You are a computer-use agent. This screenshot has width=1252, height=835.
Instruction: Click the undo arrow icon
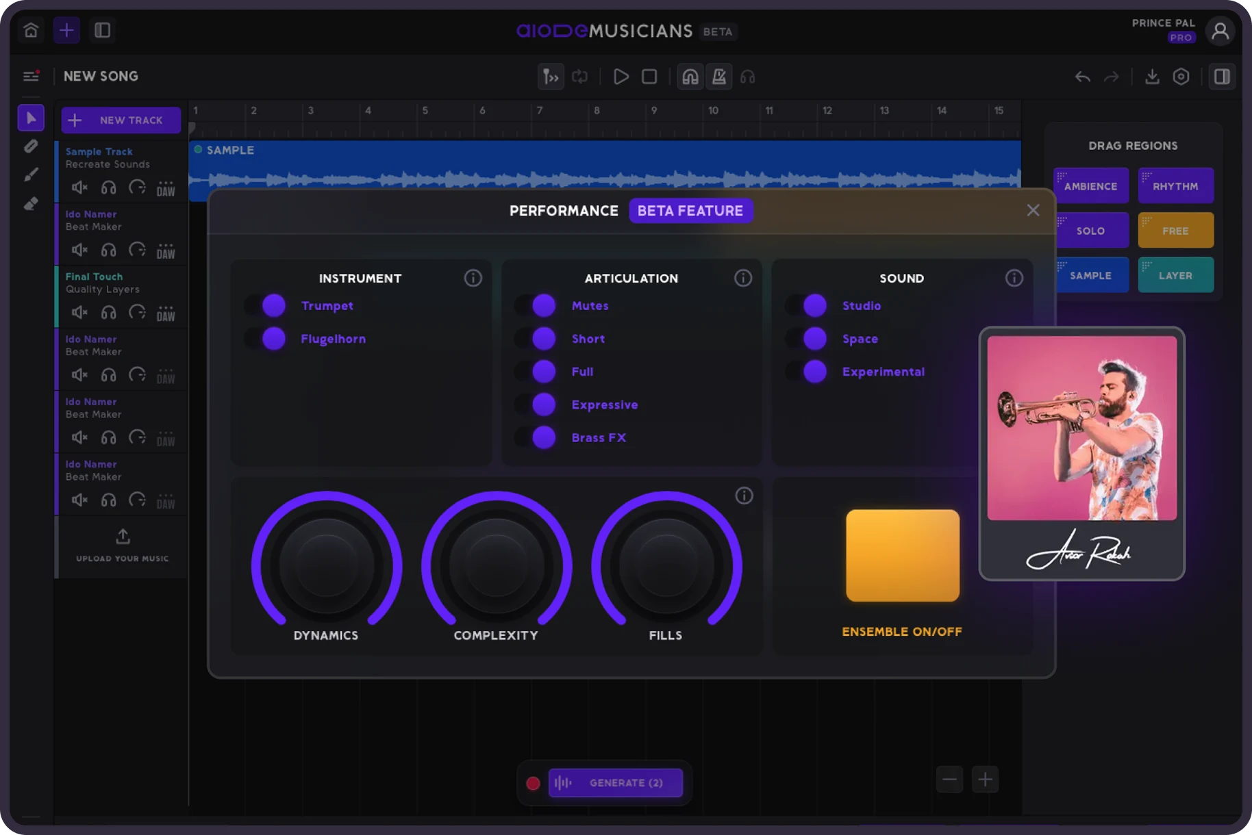1082,77
